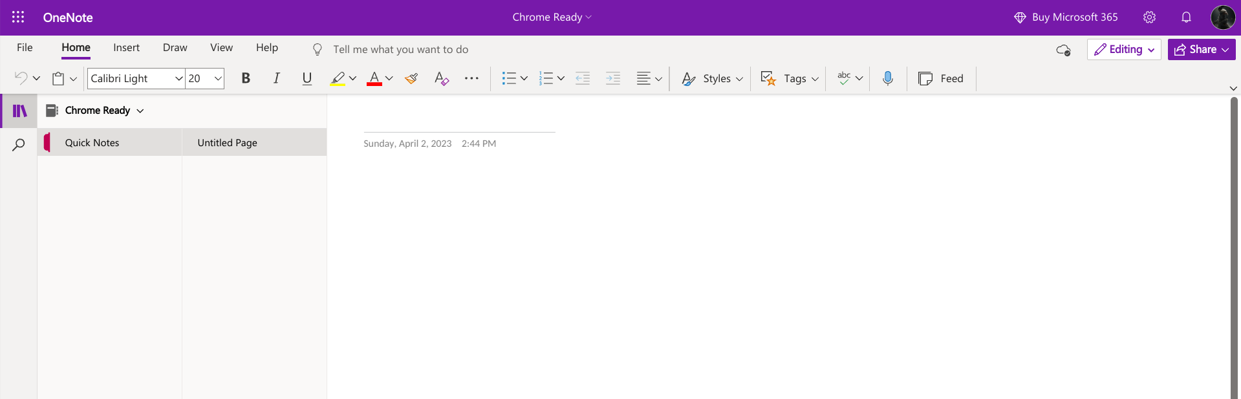Open the search magnifier in sidebar
This screenshot has height=399, width=1241.
(x=19, y=145)
